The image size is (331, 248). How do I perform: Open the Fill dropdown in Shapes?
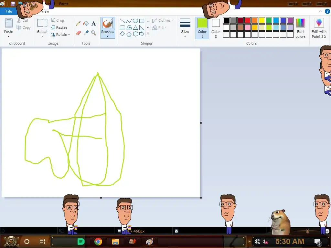tap(160, 27)
